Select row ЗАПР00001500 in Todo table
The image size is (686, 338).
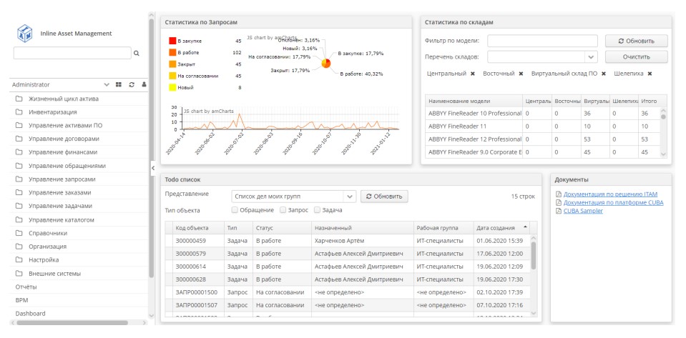pos(348,292)
